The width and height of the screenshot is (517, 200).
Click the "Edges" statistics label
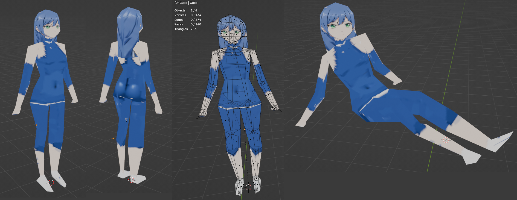tap(179, 20)
